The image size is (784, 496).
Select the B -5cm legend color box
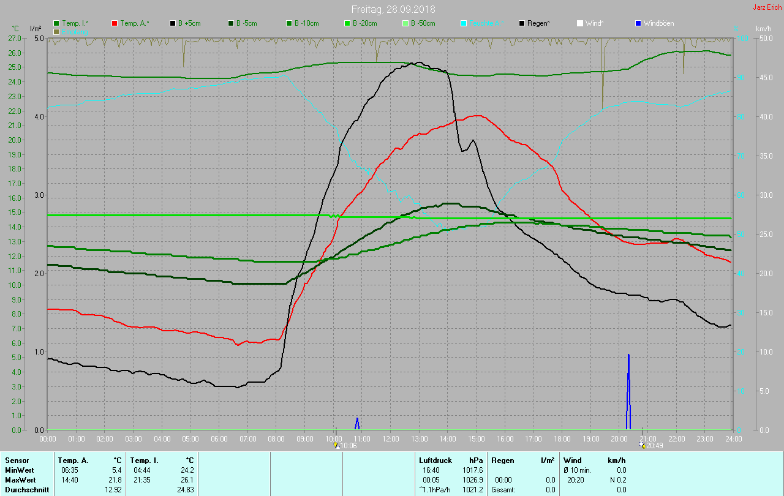tap(231, 23)
